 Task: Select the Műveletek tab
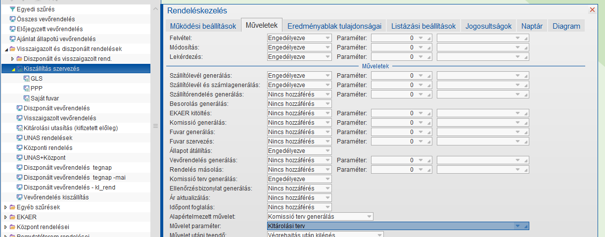click(262, 25)
